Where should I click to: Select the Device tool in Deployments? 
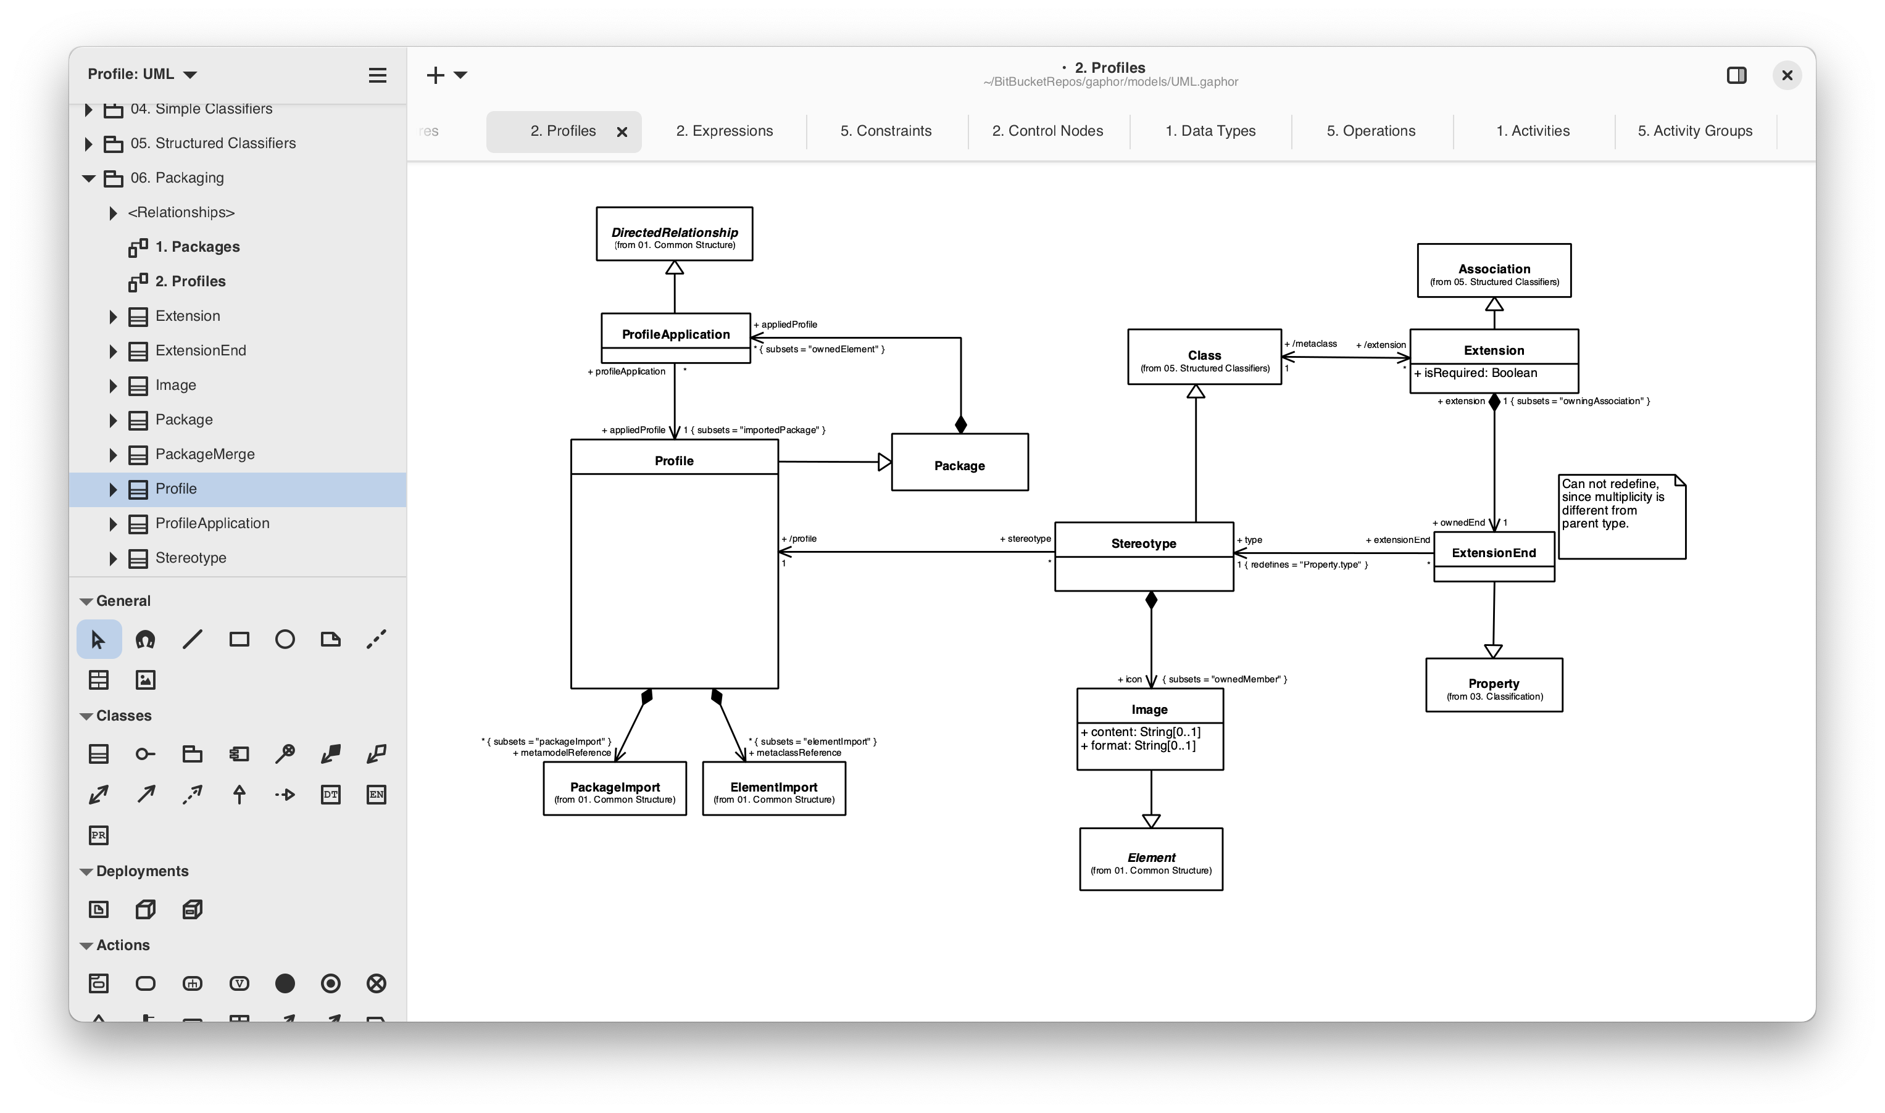[x=192, y=910]
